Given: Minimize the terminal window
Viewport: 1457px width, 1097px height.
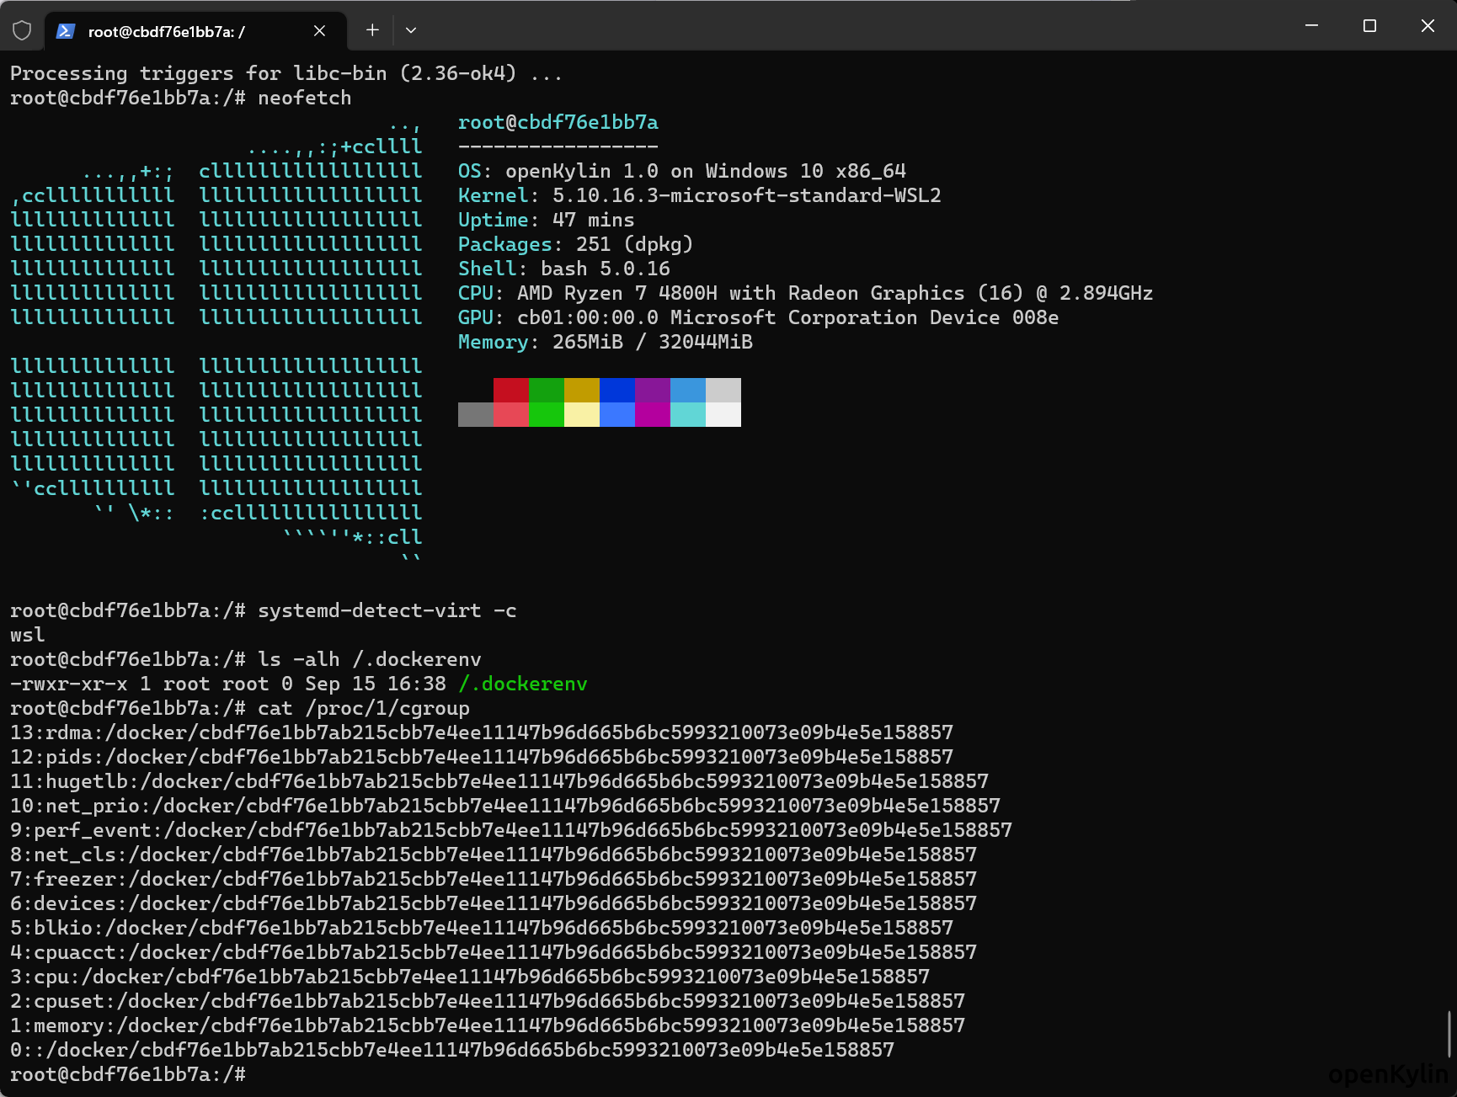Looking at the screenshot, I should 1311,26.
